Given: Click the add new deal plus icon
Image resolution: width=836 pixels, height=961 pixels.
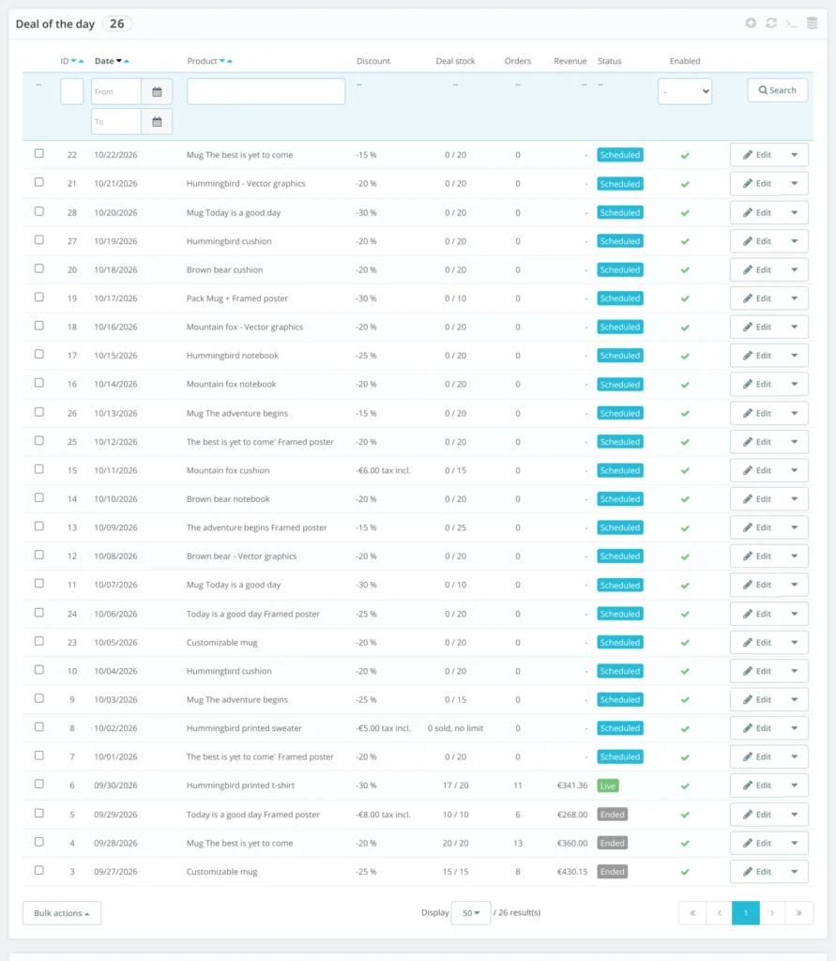Looking at the screenshot, I should point(751,23).
